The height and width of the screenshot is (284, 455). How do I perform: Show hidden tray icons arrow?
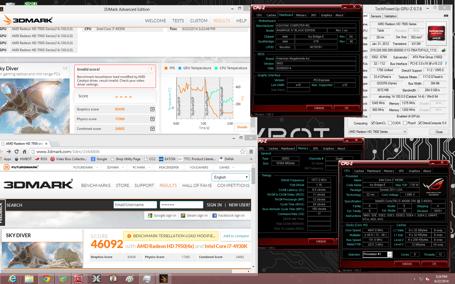pos(414,279)
